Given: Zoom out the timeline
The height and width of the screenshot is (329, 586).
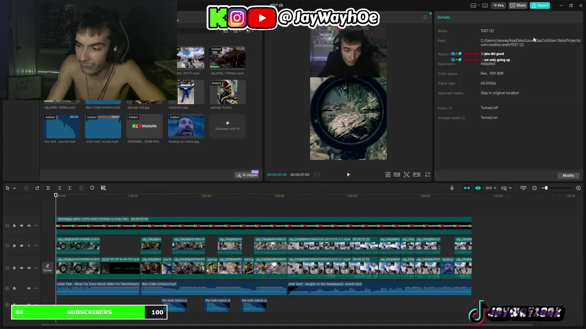Looking at the screenshot, I should 534,188.
